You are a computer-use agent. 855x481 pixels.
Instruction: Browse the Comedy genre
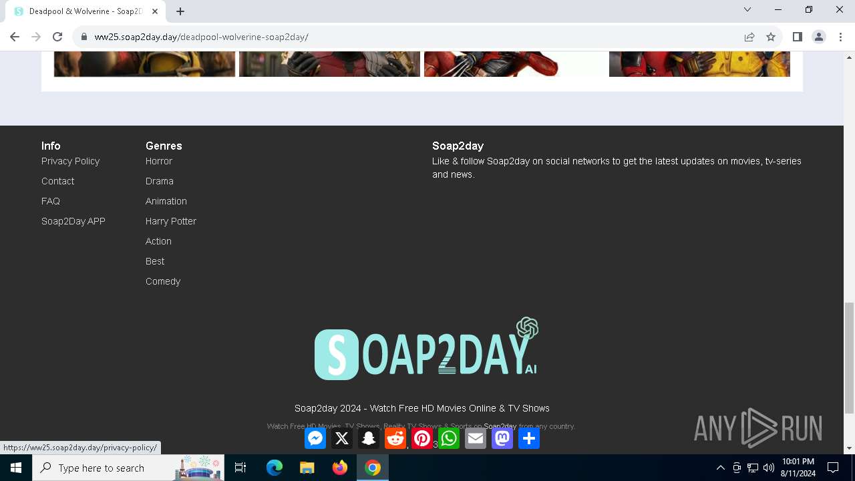pyautogui.click(x=163, y=281)
